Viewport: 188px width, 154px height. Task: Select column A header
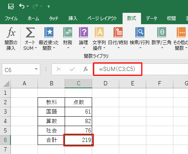(24, 83)
